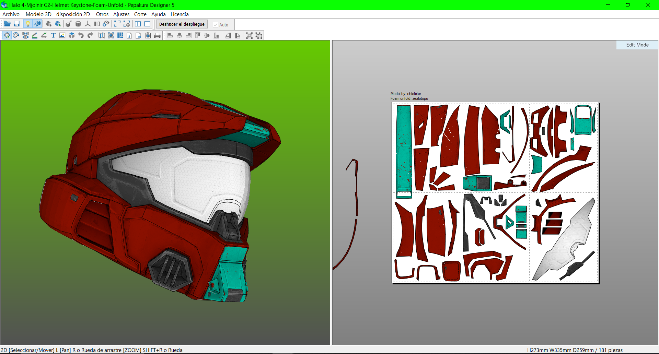Toggle the lightbulb lighting switch

pyautogui.click(x=28, y=24)
